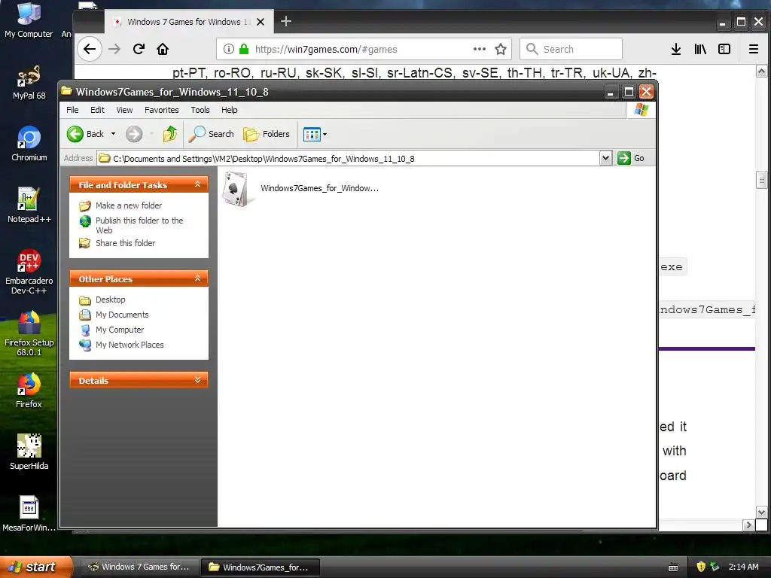Screen dimensions: 771x578
Task: Open Chromium desktop icon
Action: (29, 144)
